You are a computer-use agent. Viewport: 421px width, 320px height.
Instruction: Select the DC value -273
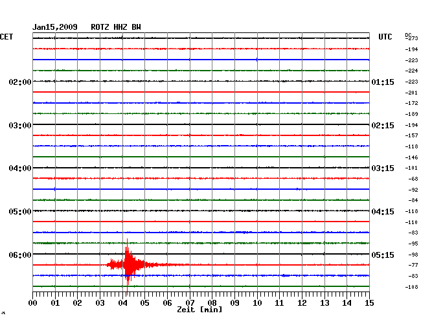411,38
